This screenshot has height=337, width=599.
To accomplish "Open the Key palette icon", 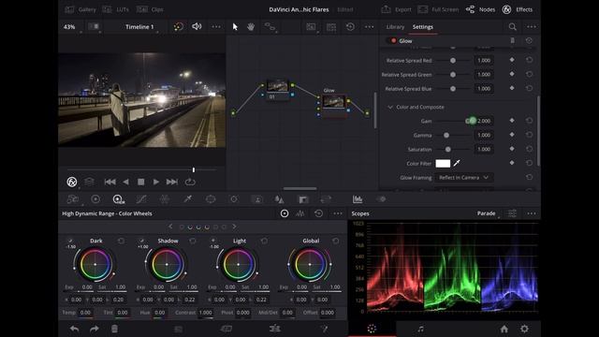I will [303, 199].
